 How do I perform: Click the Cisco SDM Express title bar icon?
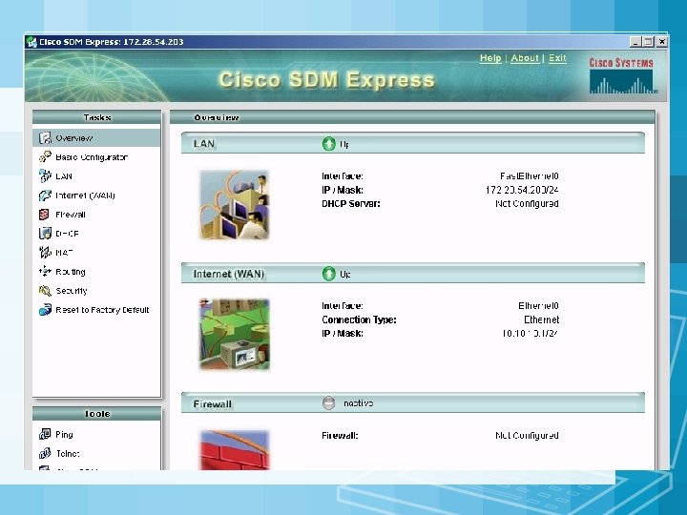[x=31, y=42]
